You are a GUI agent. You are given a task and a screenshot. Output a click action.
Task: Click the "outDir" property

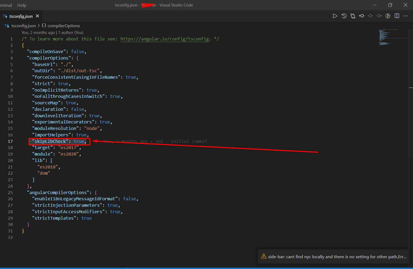click(x=42, y=71)
